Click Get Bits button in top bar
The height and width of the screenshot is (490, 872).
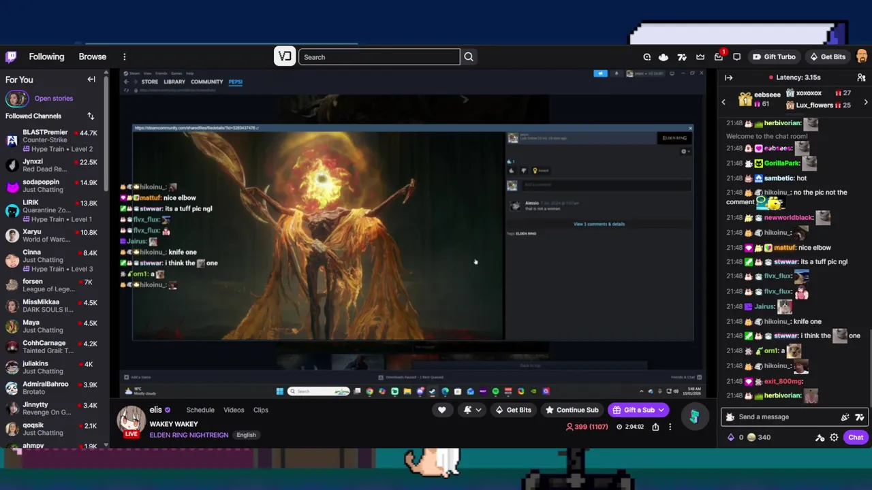tap(827, 57)
